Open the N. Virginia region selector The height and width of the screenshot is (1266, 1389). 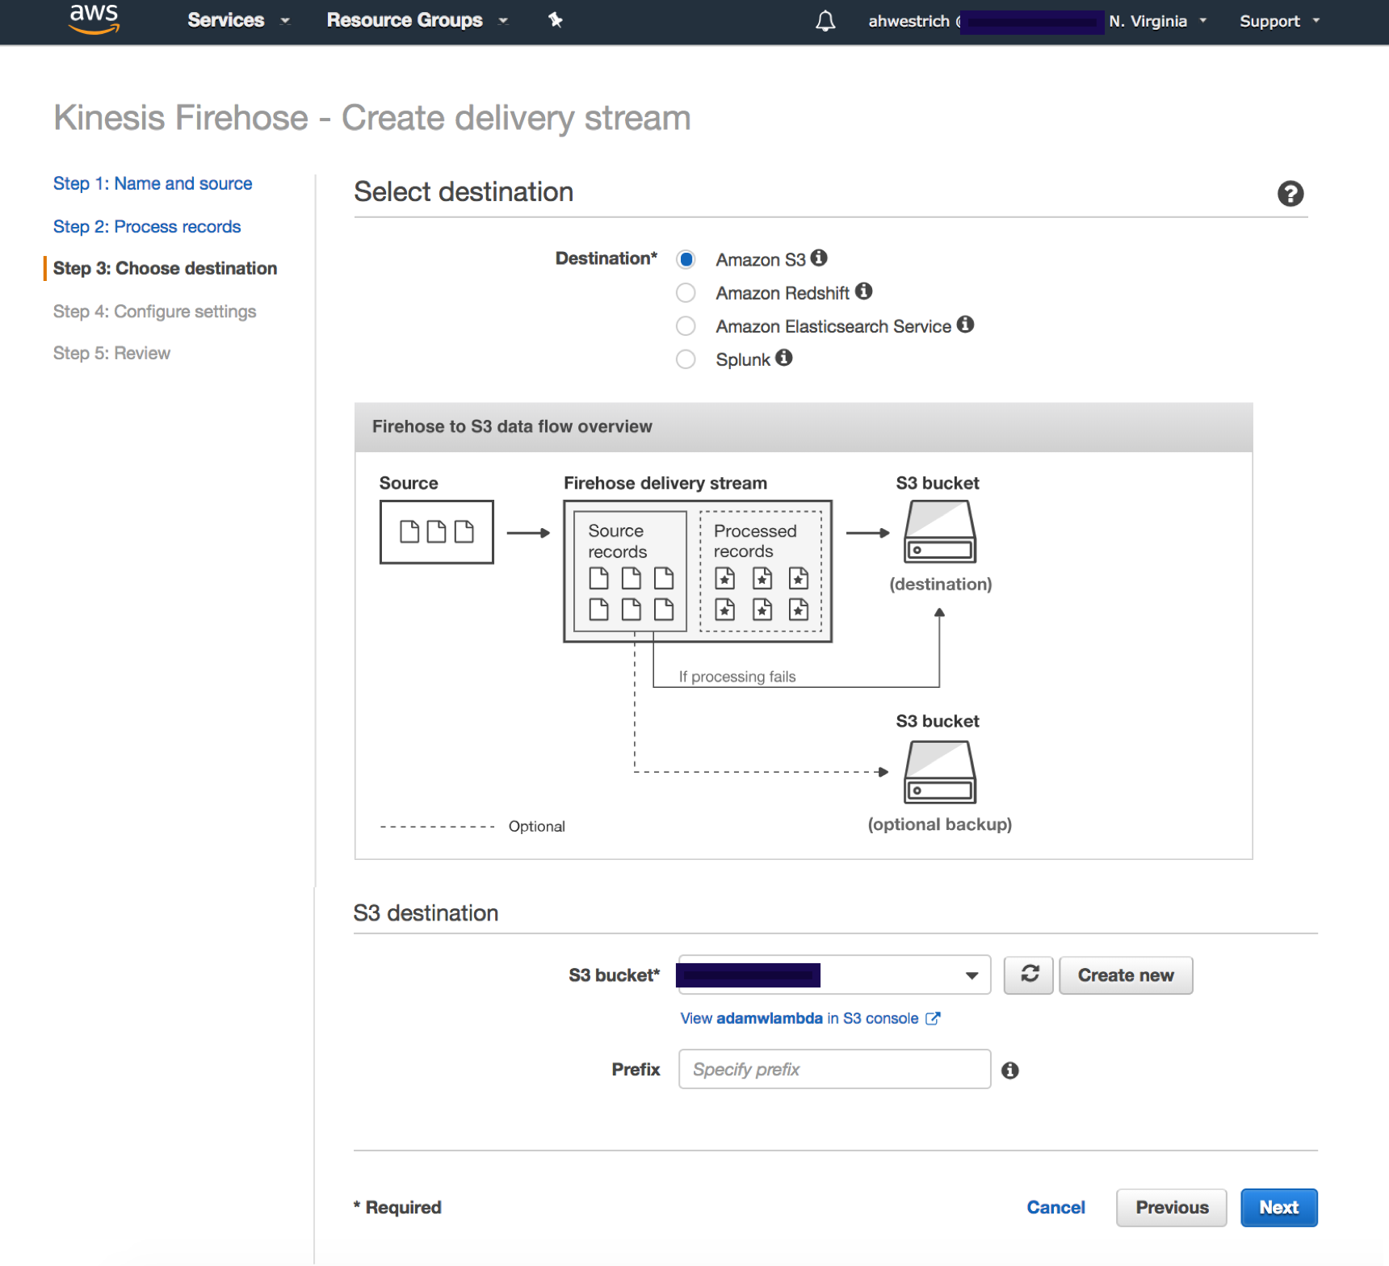click(x=1158, y=22)
